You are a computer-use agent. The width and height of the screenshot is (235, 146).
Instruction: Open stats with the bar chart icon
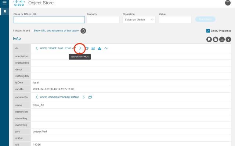pos(93,48)
